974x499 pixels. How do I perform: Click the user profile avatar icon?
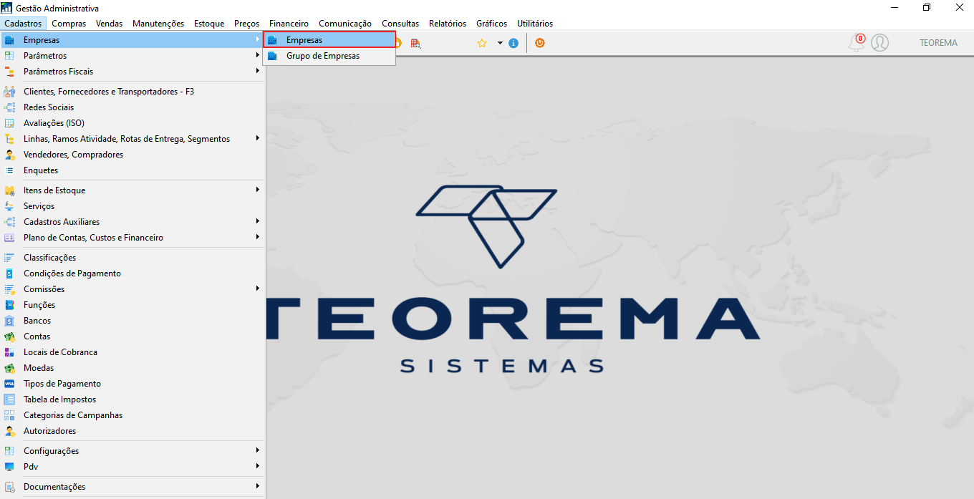coord(880,43)
